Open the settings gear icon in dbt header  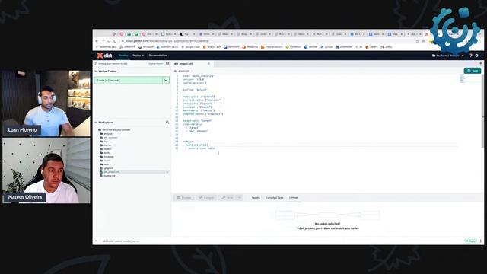(477, 56)
